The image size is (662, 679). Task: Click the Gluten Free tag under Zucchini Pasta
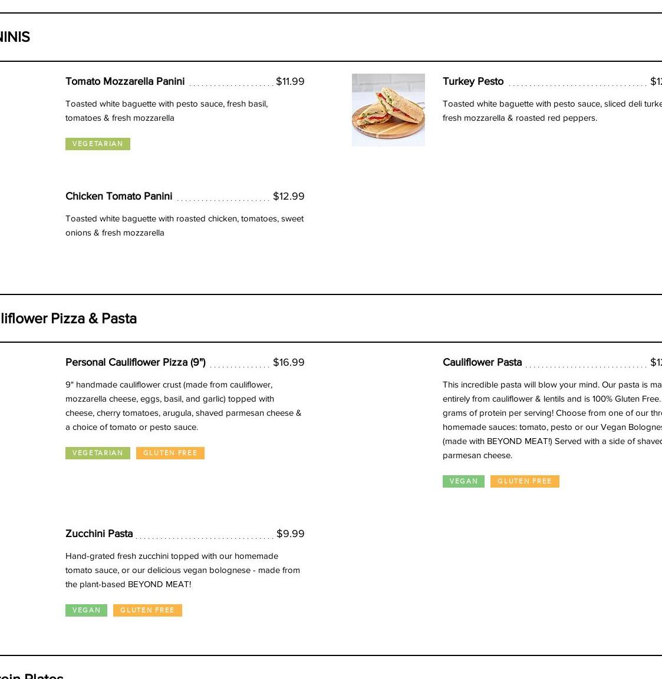[x=147, y=610]
